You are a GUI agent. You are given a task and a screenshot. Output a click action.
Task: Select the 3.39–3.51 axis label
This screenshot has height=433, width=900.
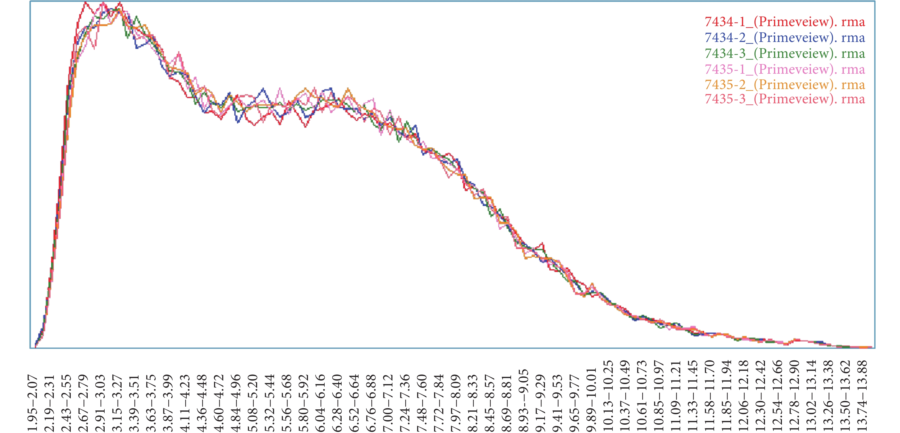point(134,403)
